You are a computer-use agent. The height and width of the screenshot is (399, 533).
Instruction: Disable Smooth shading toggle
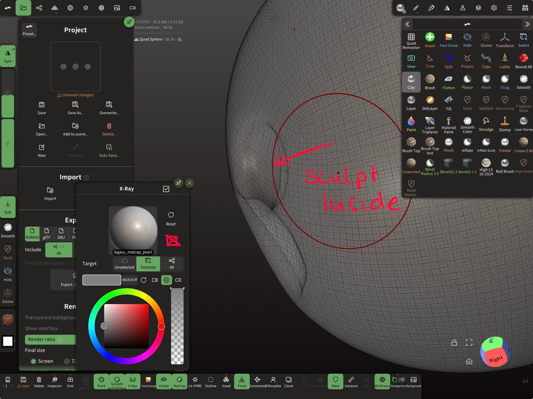[x=117, y=382]
